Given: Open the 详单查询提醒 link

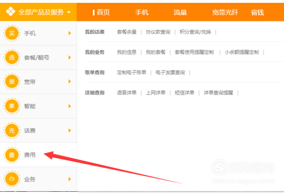Looking at the screenshot, I should click(x=218, y=93).
